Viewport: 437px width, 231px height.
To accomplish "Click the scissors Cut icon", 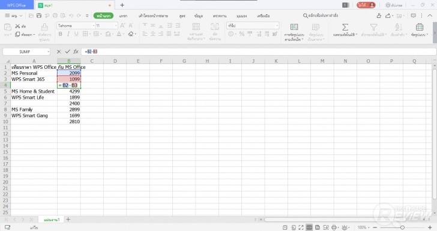I will coord(17,26).
